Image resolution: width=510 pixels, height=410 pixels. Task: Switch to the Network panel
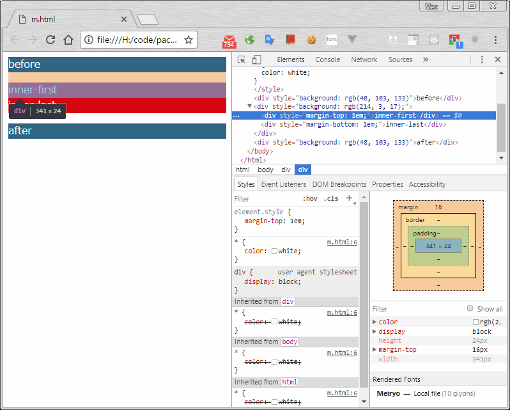pos(364,59)
